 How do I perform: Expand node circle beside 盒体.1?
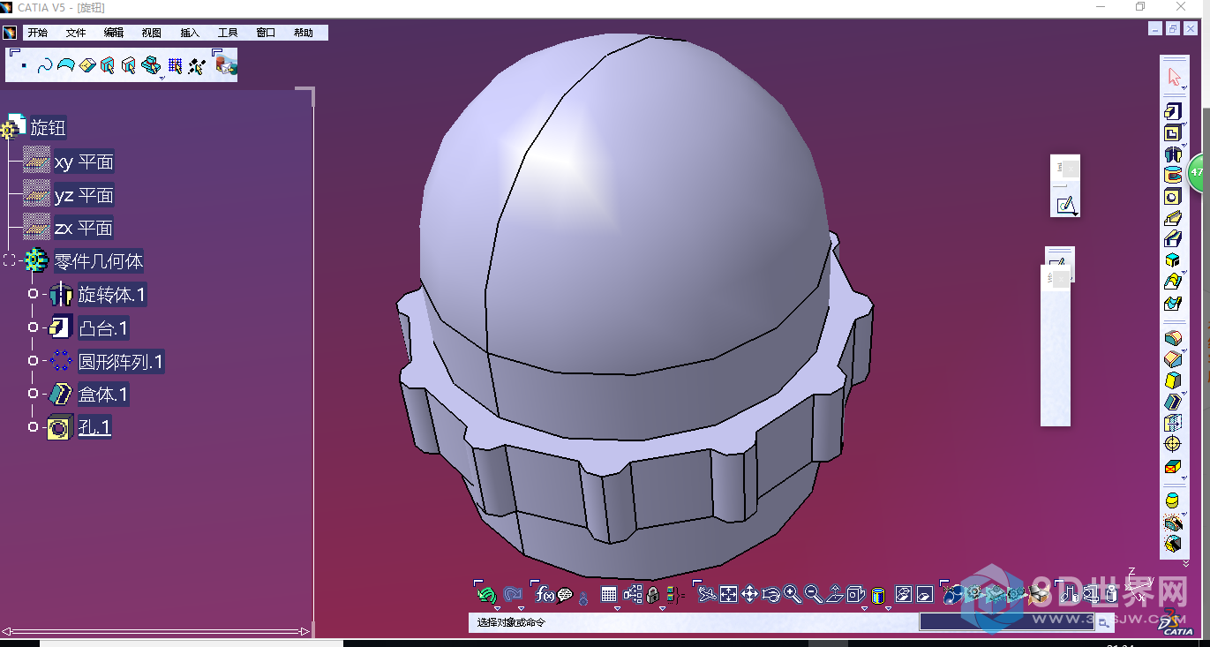[33, 394]
